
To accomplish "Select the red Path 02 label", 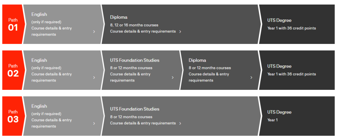I will tap(13, 70).
